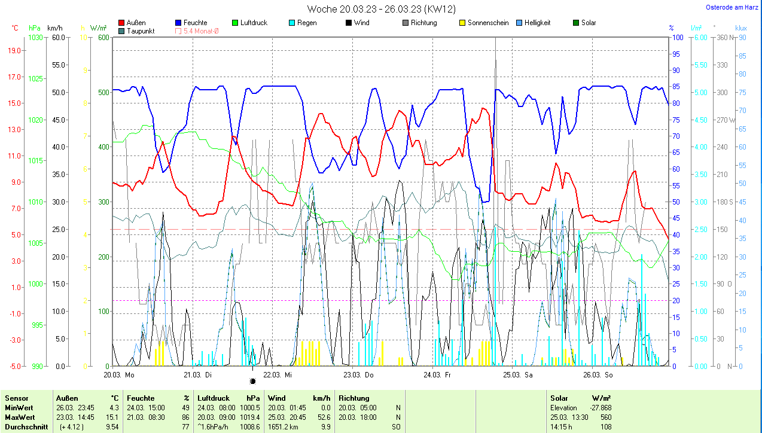Click the dark green Solar legend marker
Screen dimensions: 762x433
(576, 23)
